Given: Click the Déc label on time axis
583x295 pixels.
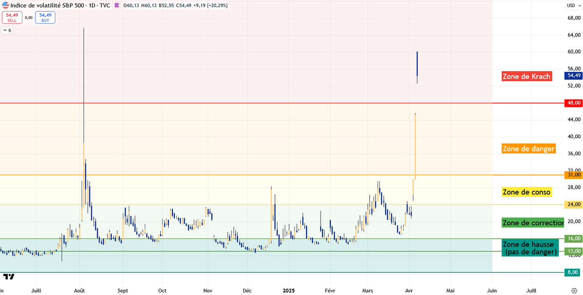Looking at the screenshot, I should pyautogui.click(x=246, y=290).
